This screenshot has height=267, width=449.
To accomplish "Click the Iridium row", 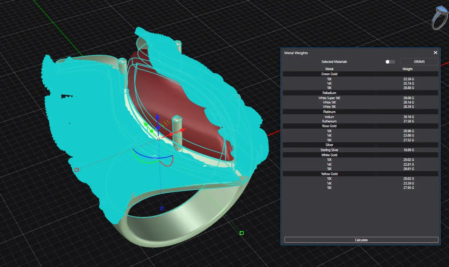I will pyautogui.click(x=361, y=117).
